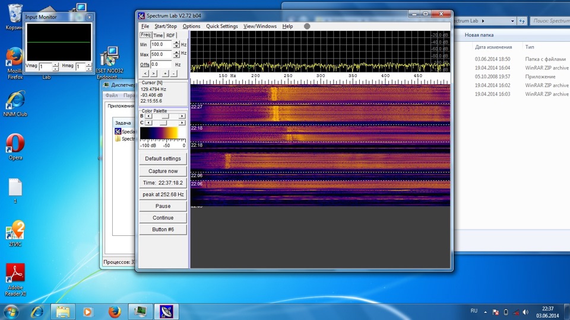Open the Quick Settings menu

[221, 26]
